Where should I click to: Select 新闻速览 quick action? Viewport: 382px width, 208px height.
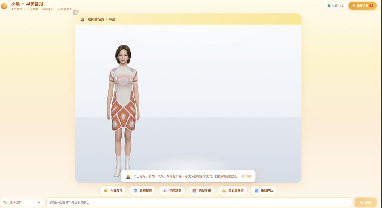click(x=172, y=190)
